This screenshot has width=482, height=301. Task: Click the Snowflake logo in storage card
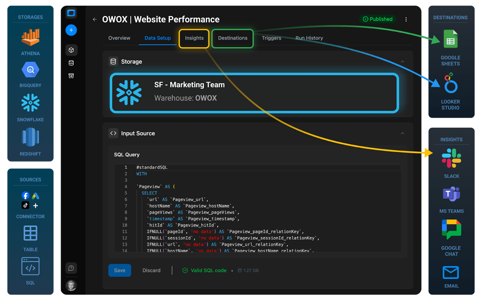point(129,92)
